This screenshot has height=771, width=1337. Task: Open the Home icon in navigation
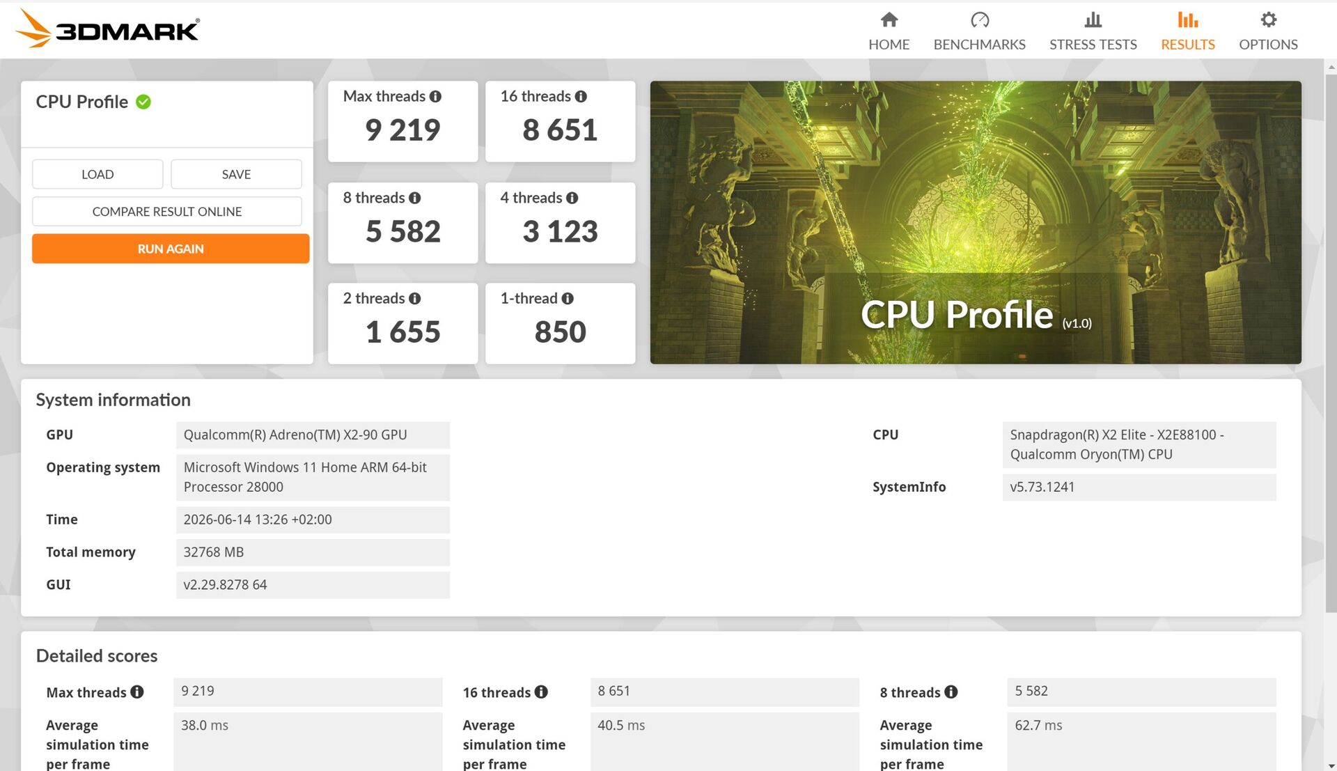point(889,20)
